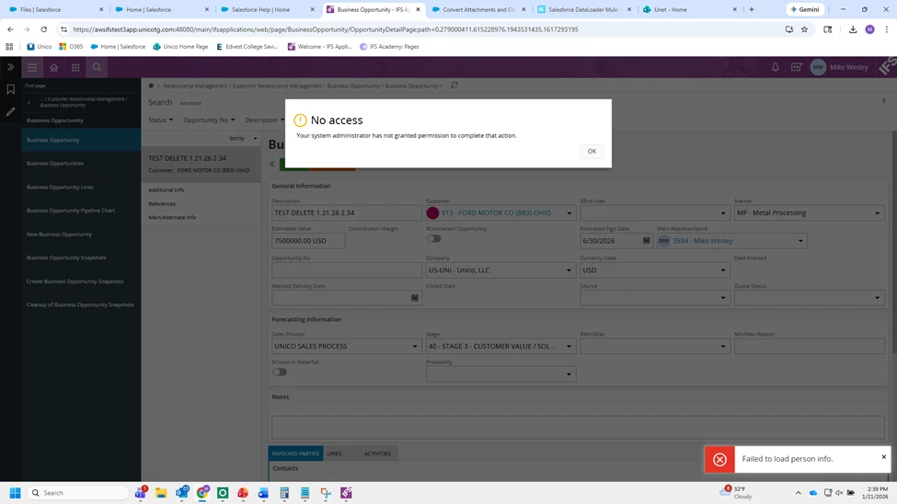Expand the Main Representative dropdown
Screen dimensions: 897x504
pyautogui.click(x=800, y=241)
